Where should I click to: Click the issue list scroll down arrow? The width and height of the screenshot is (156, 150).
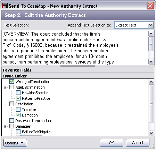coord(151,133)
